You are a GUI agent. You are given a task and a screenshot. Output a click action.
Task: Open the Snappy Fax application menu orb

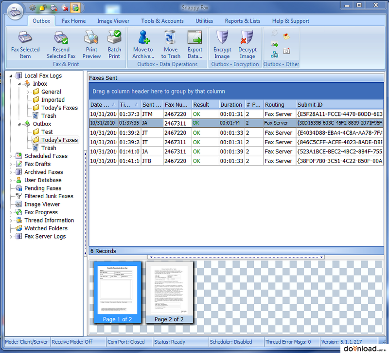point(16,11)
